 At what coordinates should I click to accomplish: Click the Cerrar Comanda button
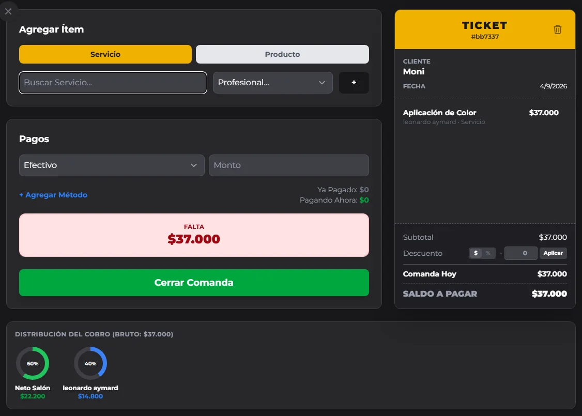(194, 283)
